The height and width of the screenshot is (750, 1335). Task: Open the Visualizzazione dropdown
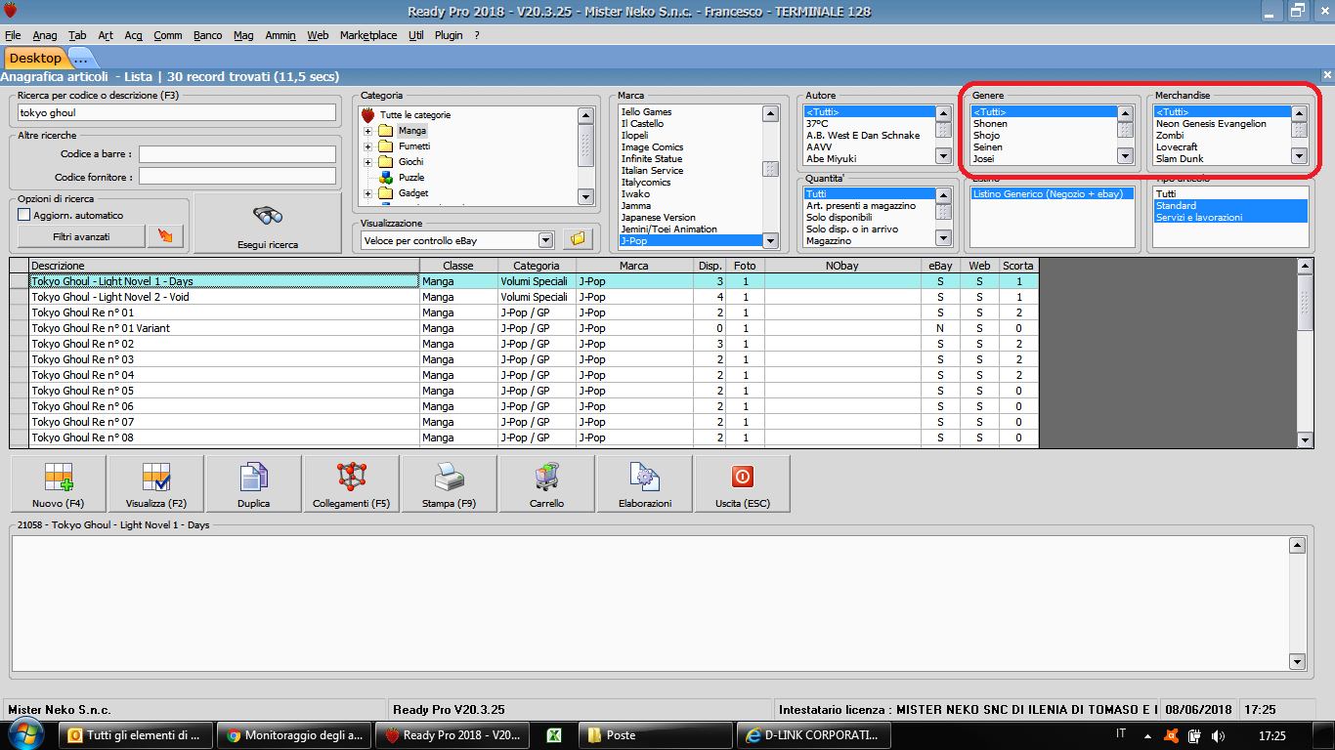(x=545, y=240)
